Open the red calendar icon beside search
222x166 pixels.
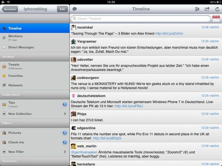click(x=216, y=19)
